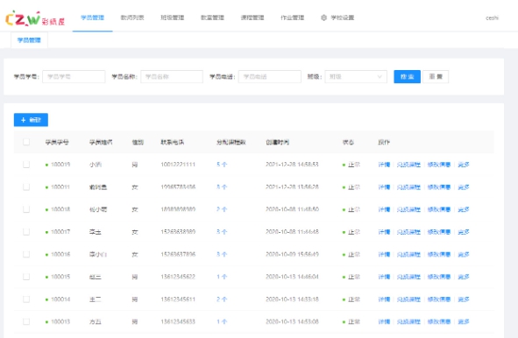The width and height of the screenshot is (518, 338).
Task: Open 详情 link for student 100016
Action: [x=384, y=254]
